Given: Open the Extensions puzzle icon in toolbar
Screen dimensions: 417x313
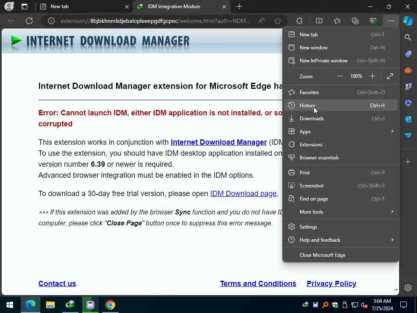Looking at the screenshot, I should point(299,21).
